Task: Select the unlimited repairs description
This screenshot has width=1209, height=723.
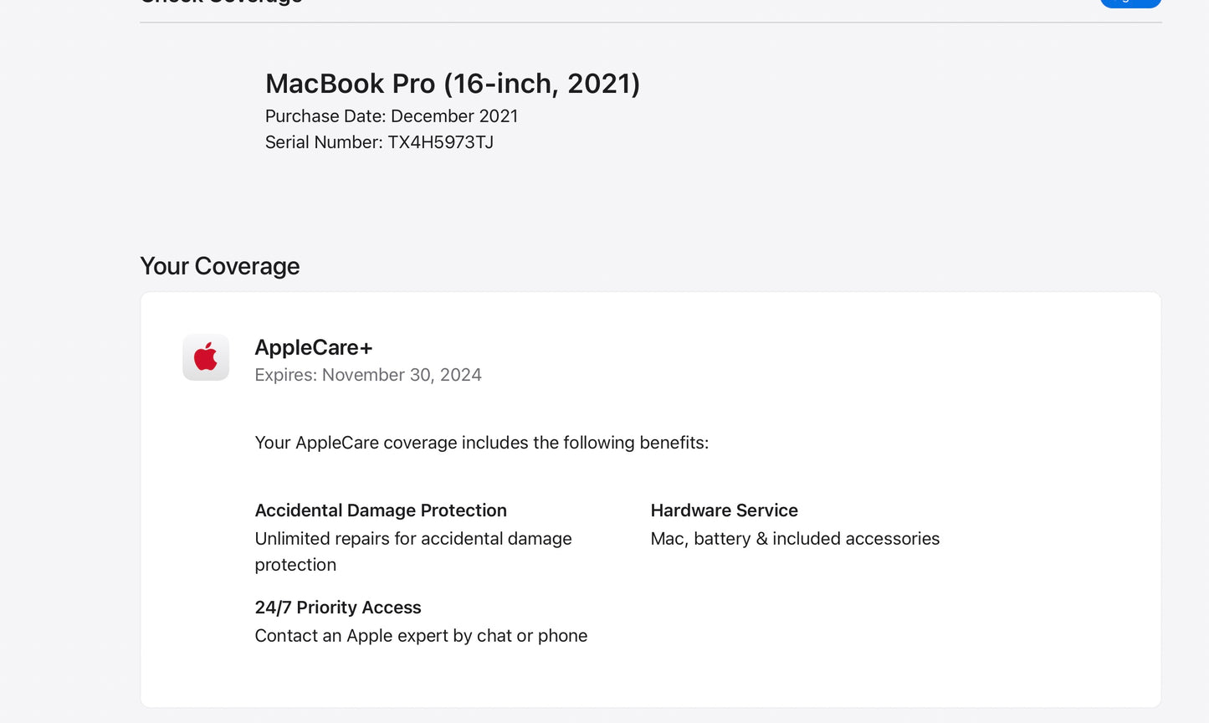Action: pos(413,551)
